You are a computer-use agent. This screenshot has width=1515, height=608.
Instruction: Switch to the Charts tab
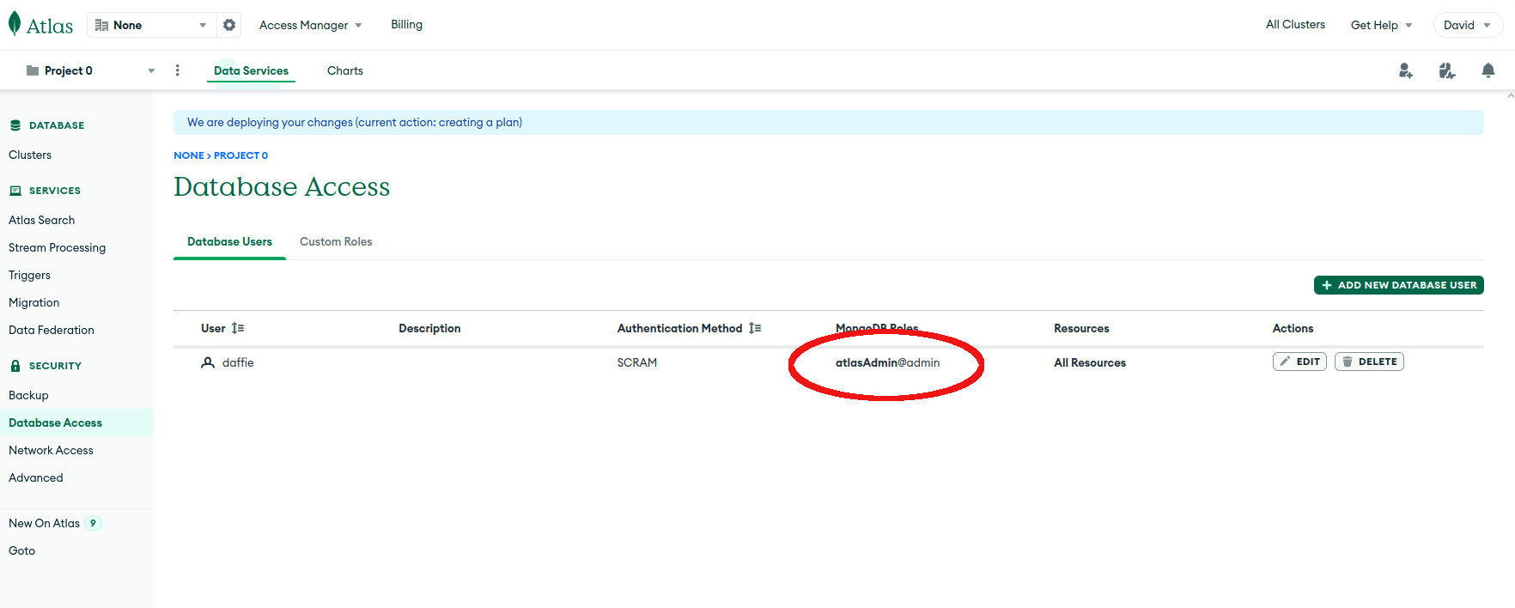click(x=345, y=70)
